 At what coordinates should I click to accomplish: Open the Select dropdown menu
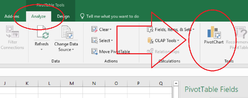[x=112, y=41]
